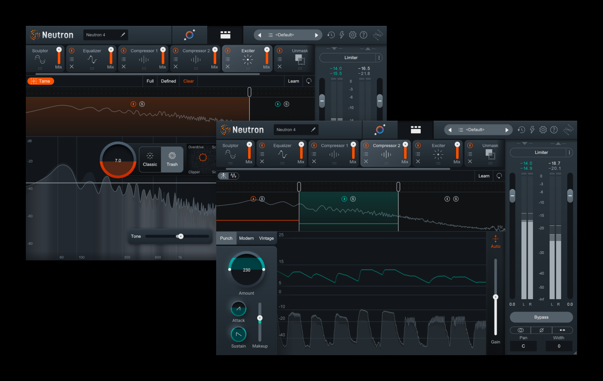Click the Tame button in the back window

click(41, 81)
